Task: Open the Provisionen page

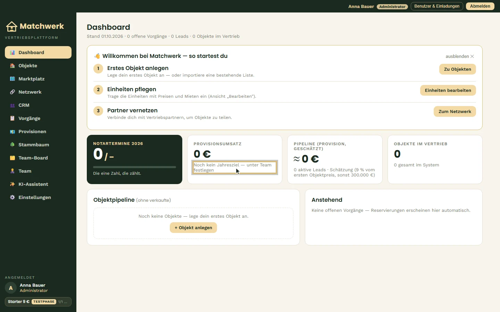Action: [38, 131]
